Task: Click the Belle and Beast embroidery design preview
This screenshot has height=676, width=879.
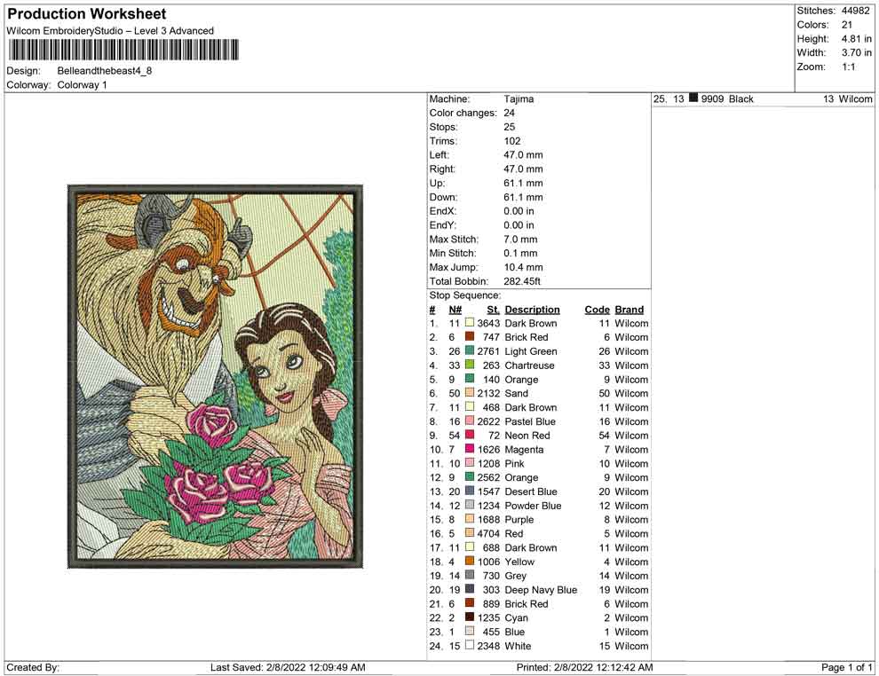Action: click(x=215, y=376)
